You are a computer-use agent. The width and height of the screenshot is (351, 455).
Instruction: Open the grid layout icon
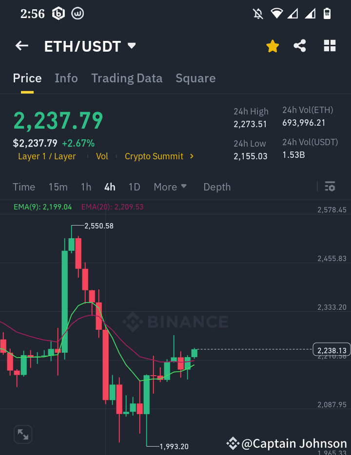click(x=330, y=46)
